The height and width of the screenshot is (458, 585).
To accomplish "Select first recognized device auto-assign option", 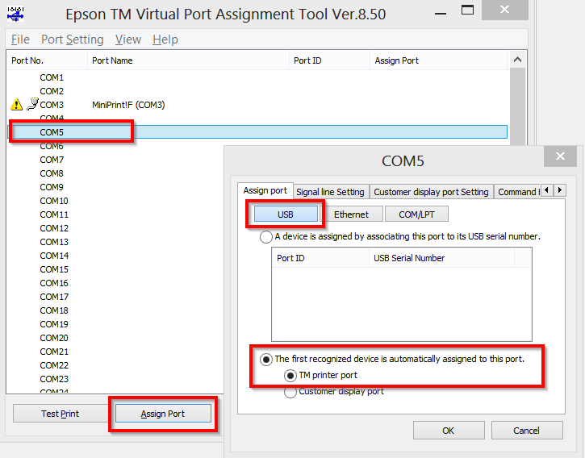I will (x=266, y=359).
